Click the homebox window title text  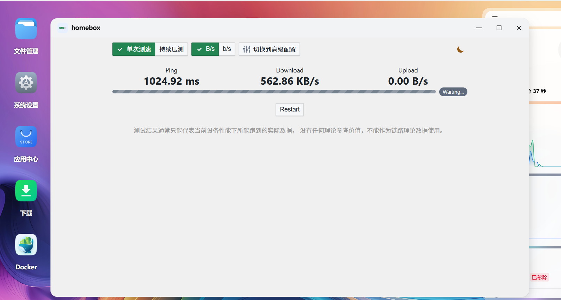click(86, 28)
